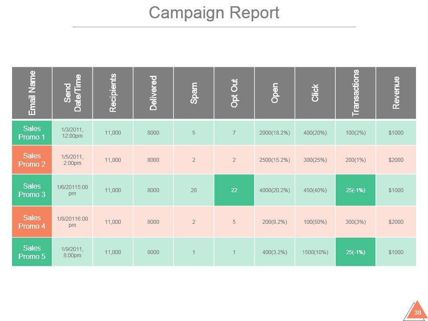This screenshot has width=428, height=321.
Task: Click the Sales Promo 2 orange cell
Action: click(x=32, y=160)
